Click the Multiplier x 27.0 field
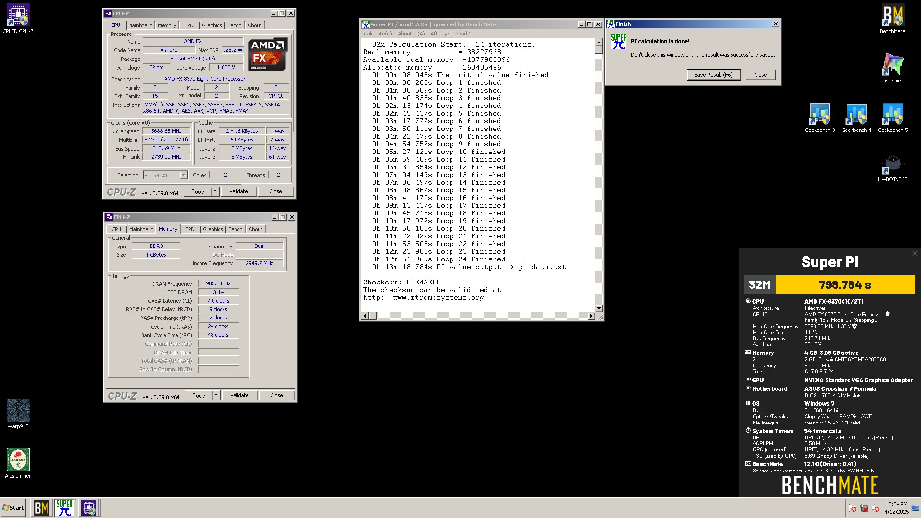Image resolution: width=921 pixels, height=518 pixels. pos(166,140)
